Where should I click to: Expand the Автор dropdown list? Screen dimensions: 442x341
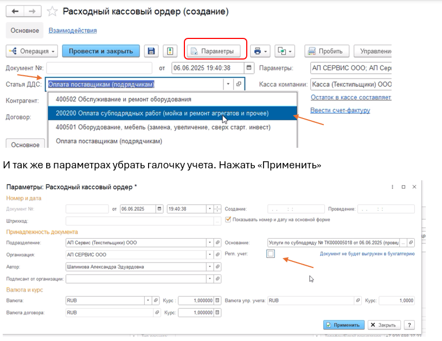[x=209, y=267]
